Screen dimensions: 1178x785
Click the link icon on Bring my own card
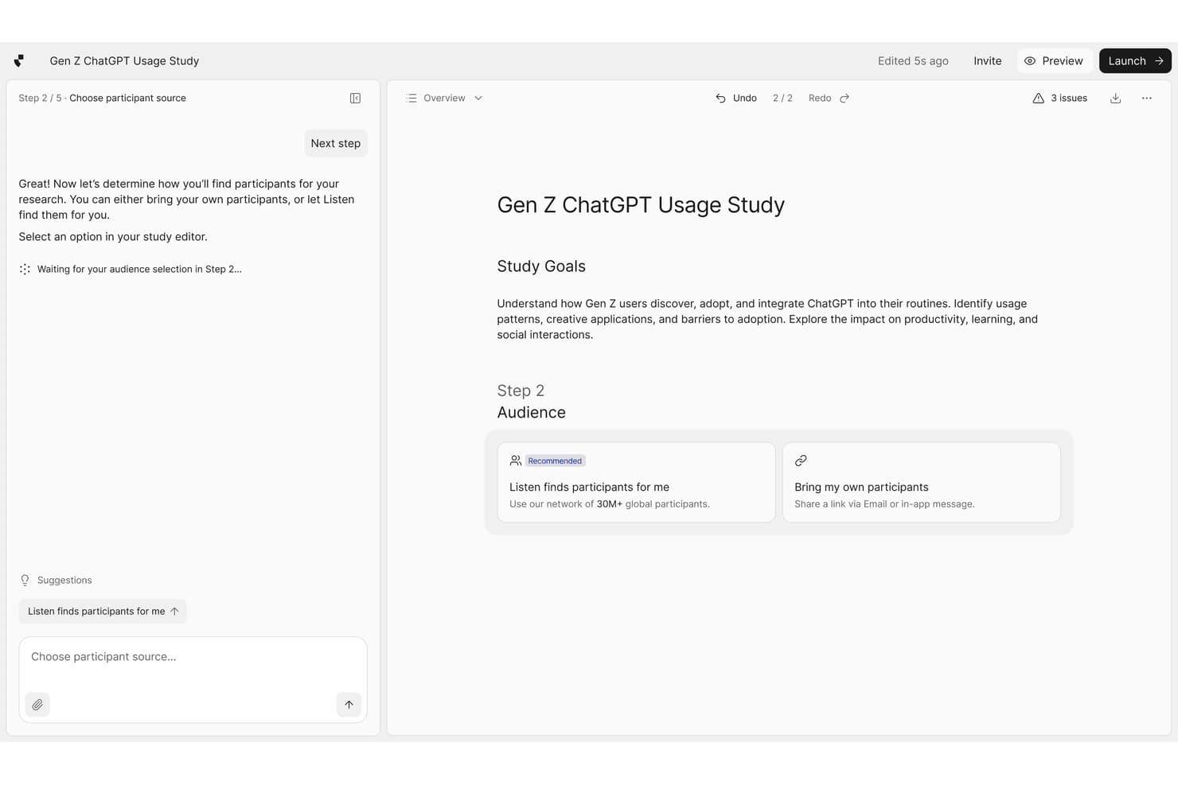tap(801, 461)
